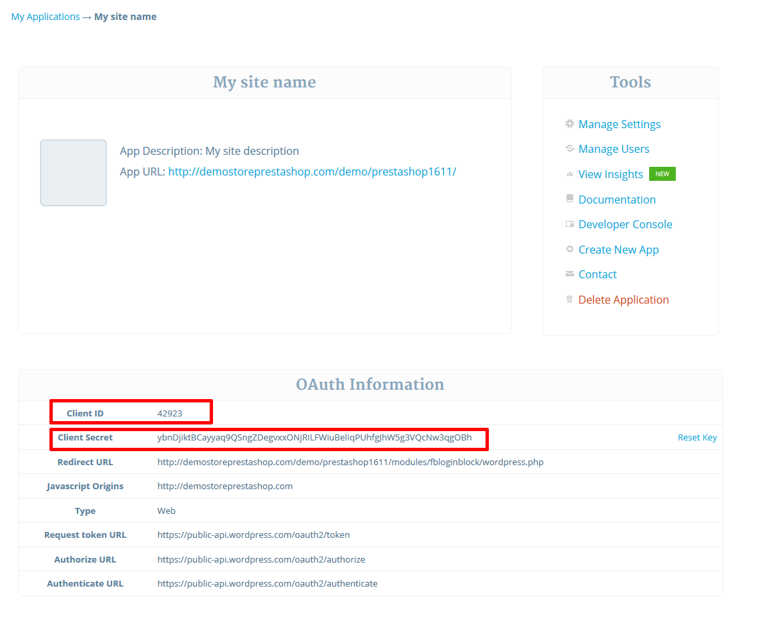Image resolution: width=772 pixels, height=636 pixels.
Task: Click the console icon beside Developer Console
Action: [570, 224]
